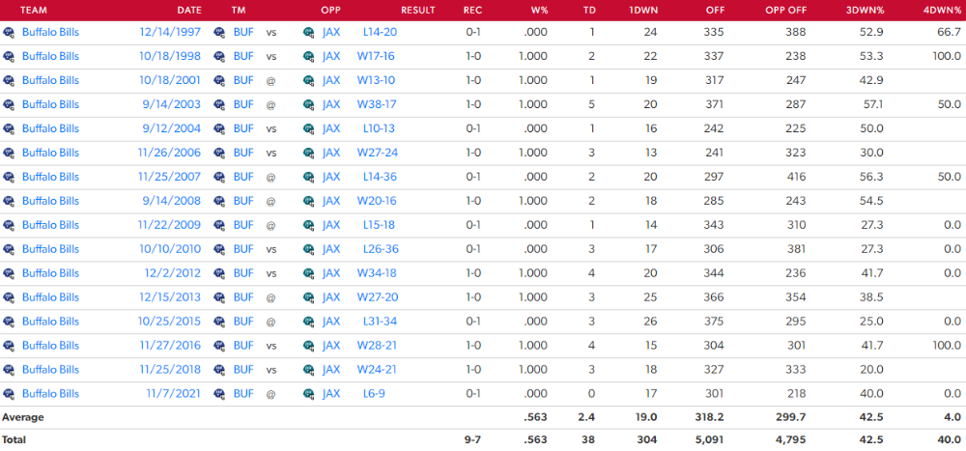The width and height of the screenshot is (966, 451).
Task: Click the Bills helmet icon beside 11/26/2006 team name
Action: (x=8, y=153)
